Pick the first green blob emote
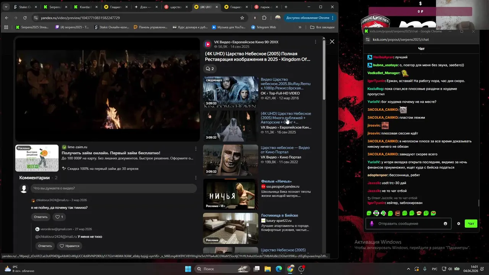 [369, 213]
